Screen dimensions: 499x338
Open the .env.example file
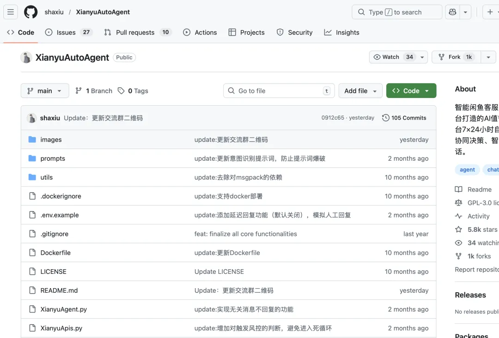(x=60, y=215)
